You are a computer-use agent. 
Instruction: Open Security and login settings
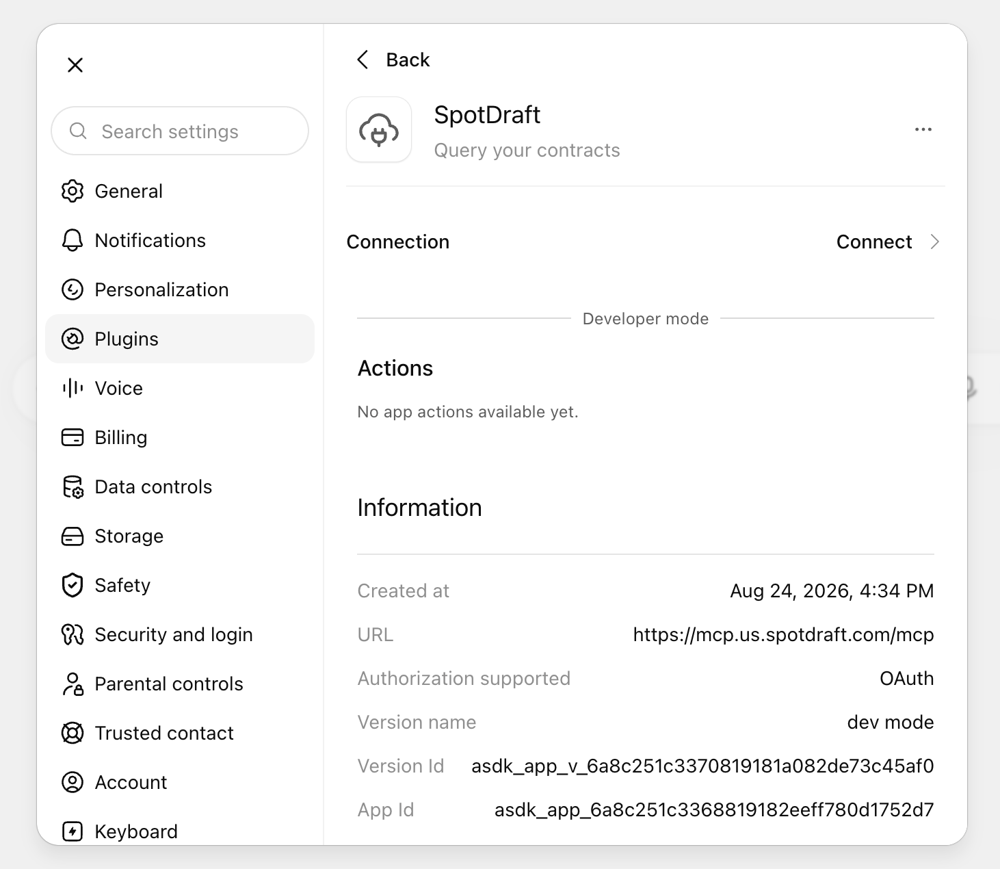point(180,634)
